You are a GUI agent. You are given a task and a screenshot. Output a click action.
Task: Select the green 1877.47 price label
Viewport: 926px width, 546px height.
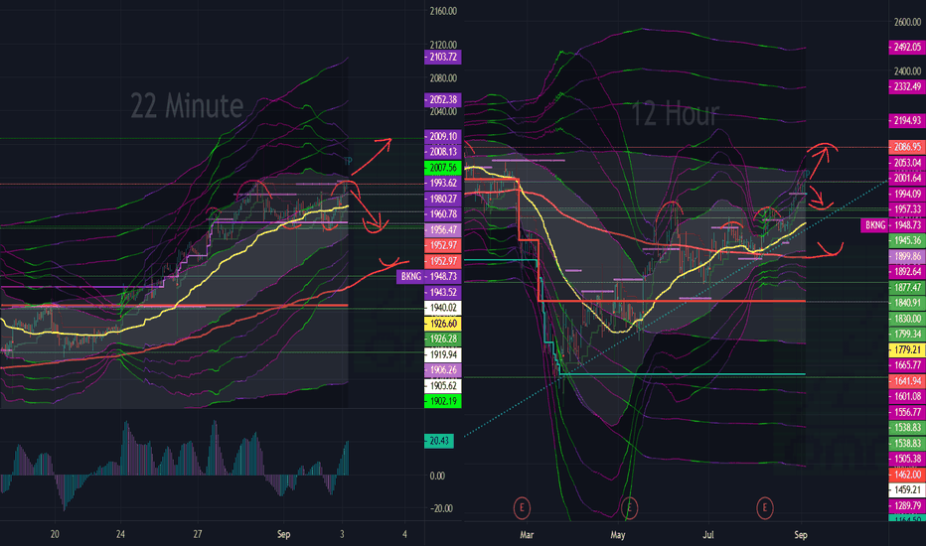[906, 288]
